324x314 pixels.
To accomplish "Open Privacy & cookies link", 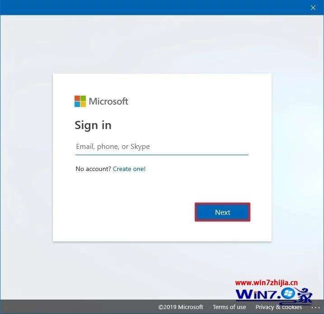I will (x=278, y=307).
